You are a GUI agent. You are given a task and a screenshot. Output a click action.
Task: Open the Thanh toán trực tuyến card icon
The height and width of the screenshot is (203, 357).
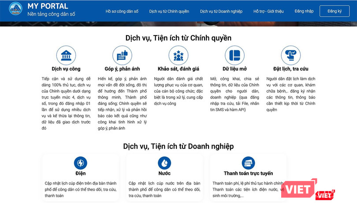249,163
